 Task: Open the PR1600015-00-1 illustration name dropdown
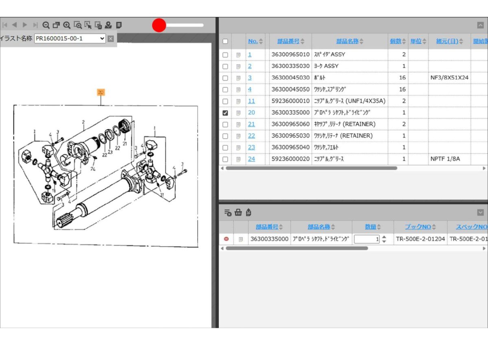point(70,39)
